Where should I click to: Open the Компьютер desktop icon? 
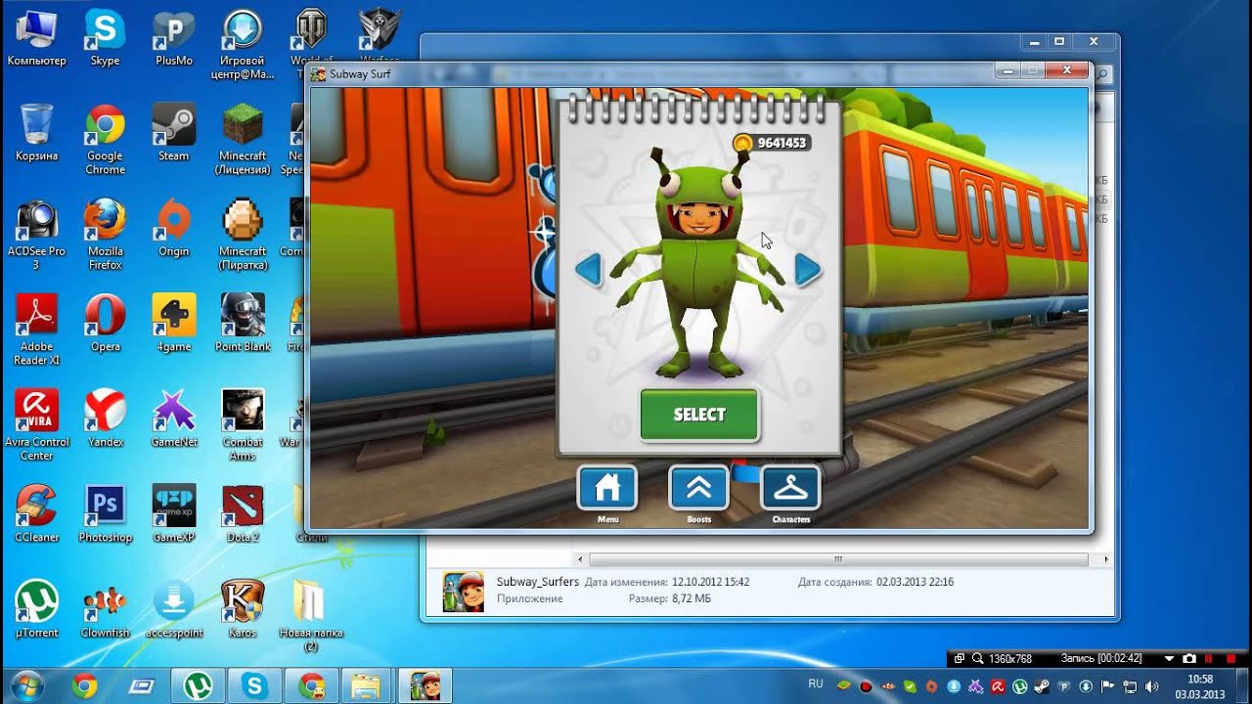[x=36, y=37]
